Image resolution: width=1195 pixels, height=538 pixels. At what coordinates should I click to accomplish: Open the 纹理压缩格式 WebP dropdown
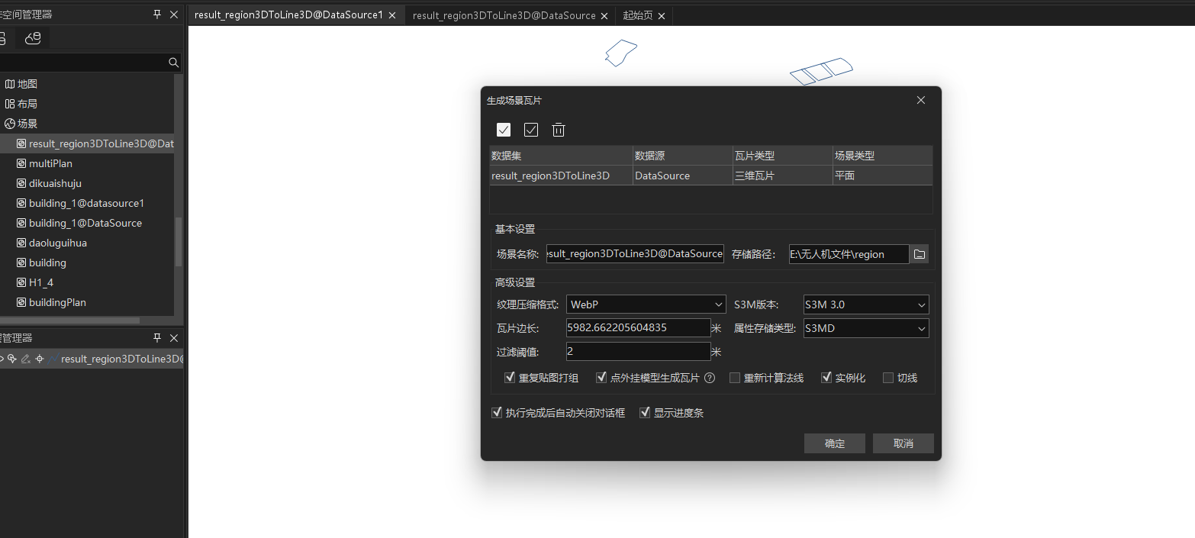pyautogui.click(x=646, y=304)
